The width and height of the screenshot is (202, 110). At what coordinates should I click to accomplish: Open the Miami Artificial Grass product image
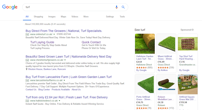(x=166, y=44)
